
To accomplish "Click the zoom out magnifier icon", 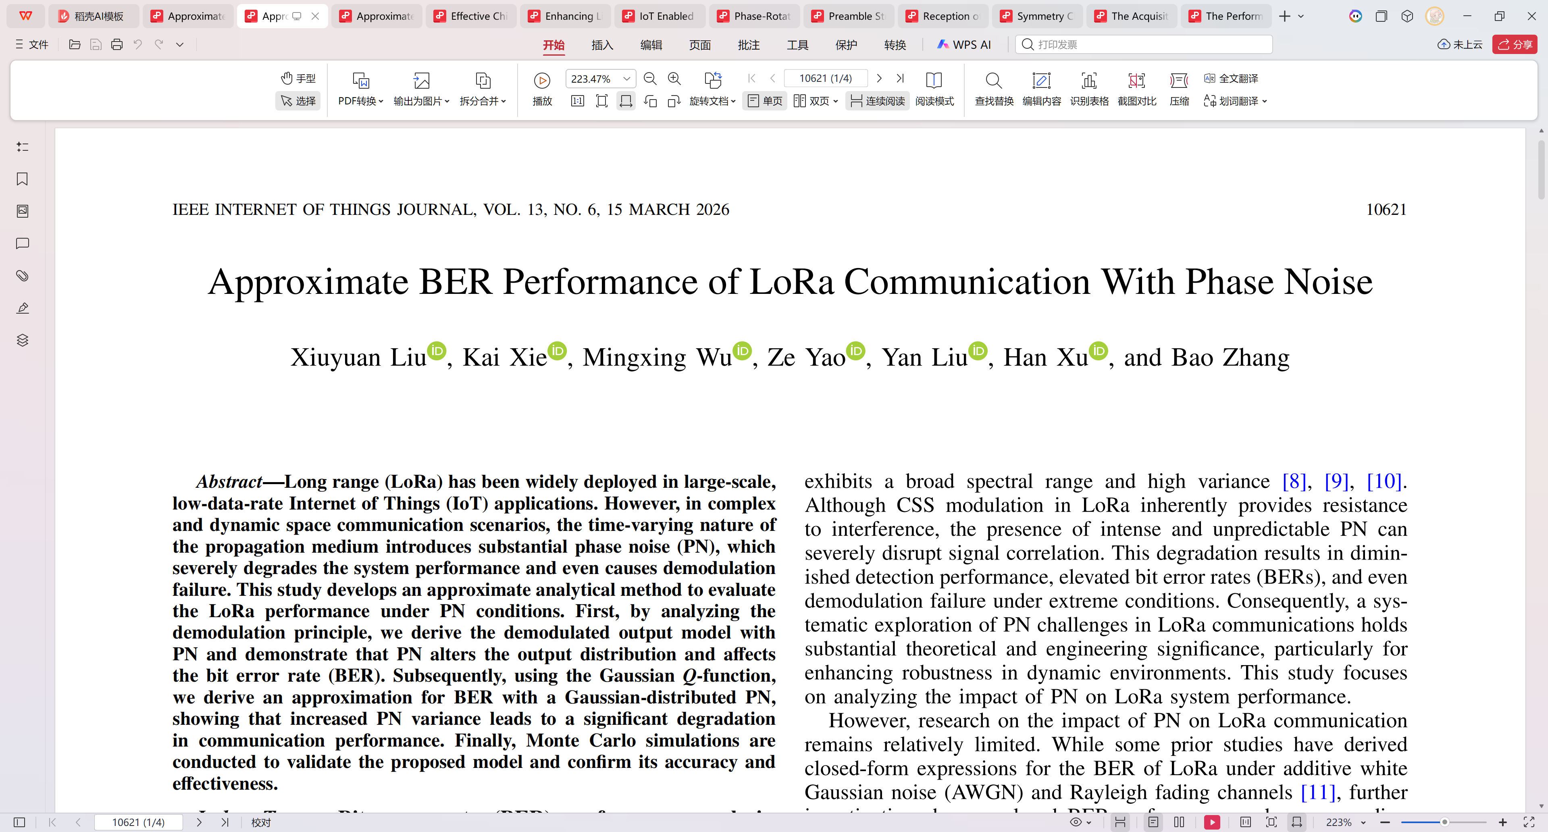I will tap(649, 79).
